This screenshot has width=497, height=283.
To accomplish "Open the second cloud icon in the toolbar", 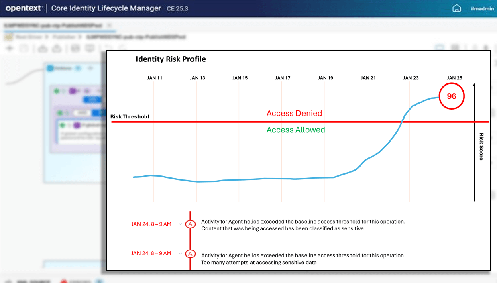I will 57,48.
